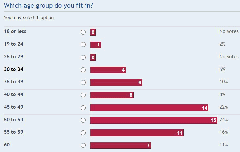Click the 45 to 49 bar showing 14
Screen dimensions: 240x152
[x=149, y=108]
